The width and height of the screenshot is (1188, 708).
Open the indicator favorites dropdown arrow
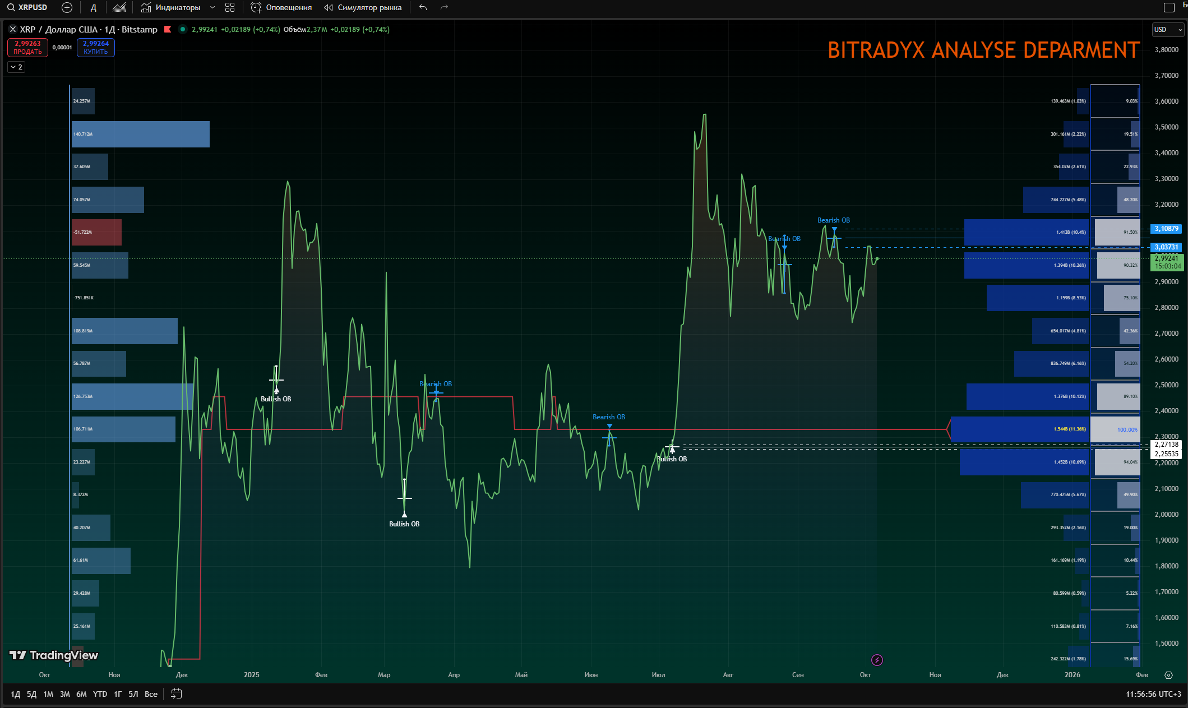tap(212, 7)
